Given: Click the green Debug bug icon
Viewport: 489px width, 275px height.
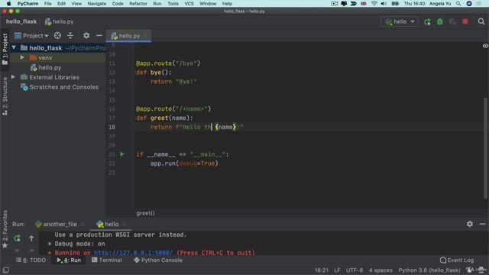Looking at the screenshot, I should [440, 21].
